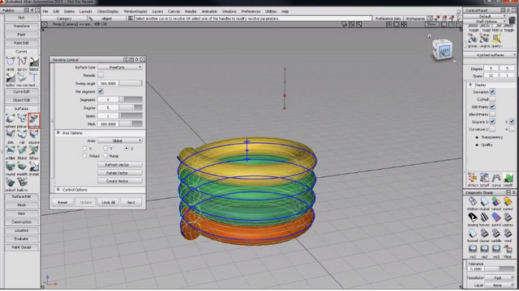Select the blend curve tool

34,61
